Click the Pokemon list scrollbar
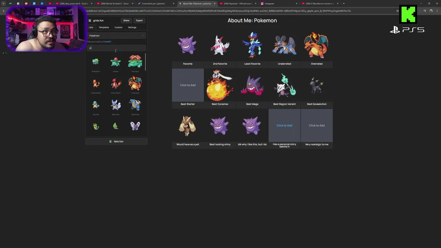Image resolution: width=441 pixels, height=248 pixels. pyautogui.click(x=145, y=62)
